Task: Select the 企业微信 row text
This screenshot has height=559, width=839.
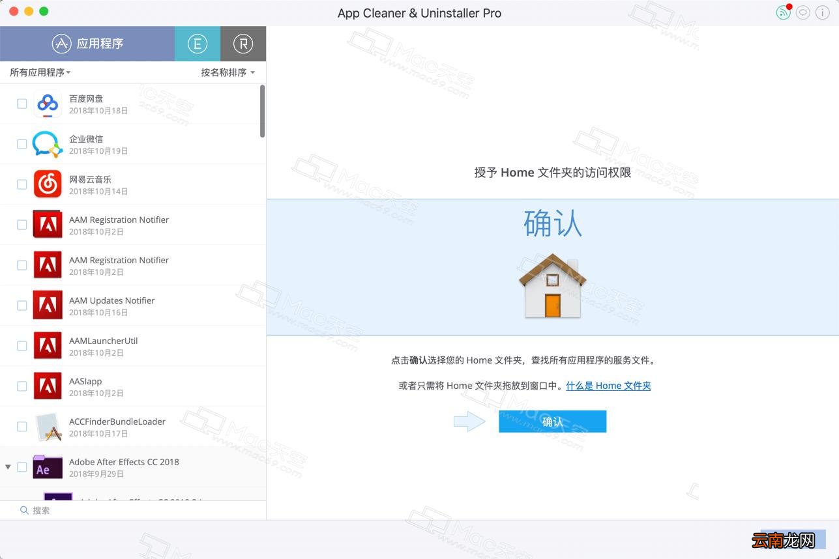Action: (x=86, y=139)
